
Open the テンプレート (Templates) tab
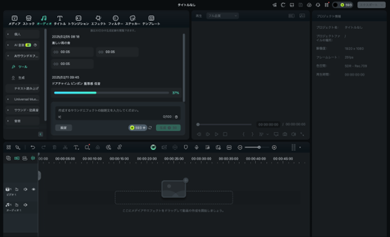click(151, 20)
